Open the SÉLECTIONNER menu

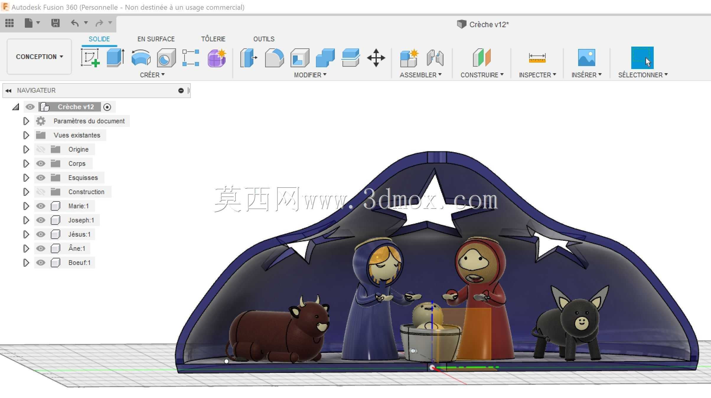click(643, 75)
